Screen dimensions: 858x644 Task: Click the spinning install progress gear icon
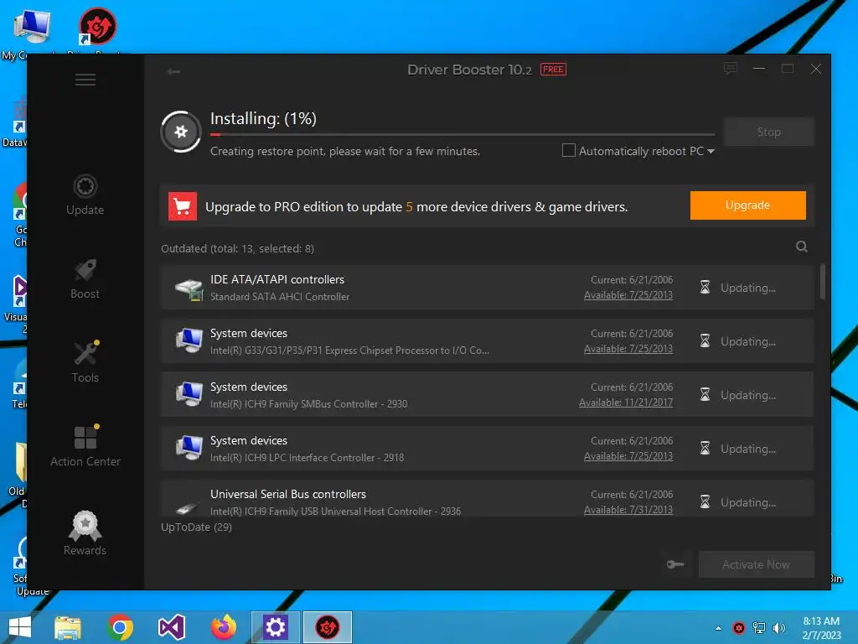click(x=181, y=132)
